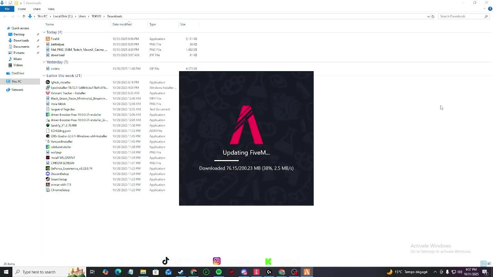
Task: Select the league of legndes text document
Action: click(x=63, y=109)
